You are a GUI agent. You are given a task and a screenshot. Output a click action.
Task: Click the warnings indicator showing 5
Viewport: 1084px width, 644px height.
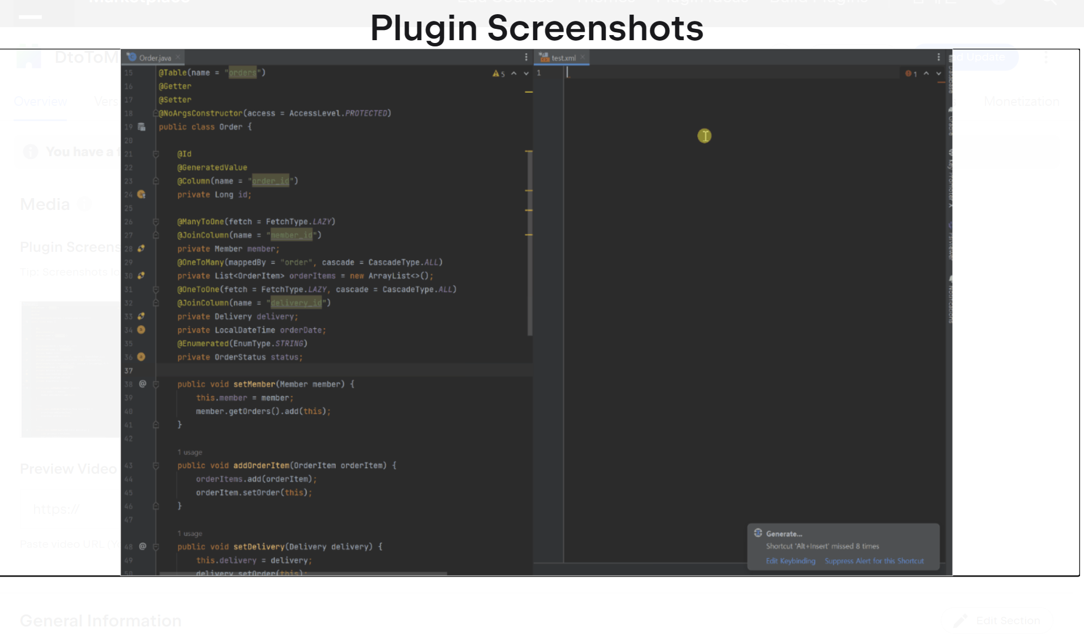(x=499, y=74)
